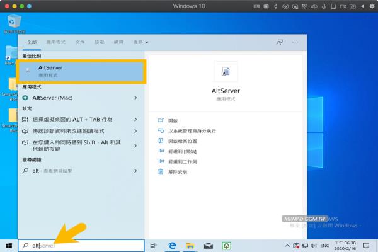Show hidden system tray icons
The image size is (378, 252).
(287, 246)
